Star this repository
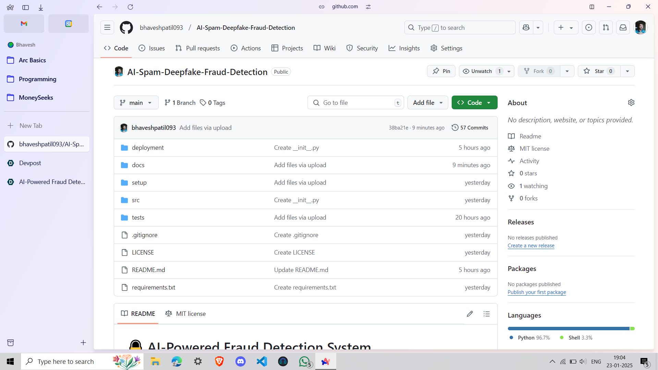The height and width of the screenshot is (370, 658). pos(599,71)
